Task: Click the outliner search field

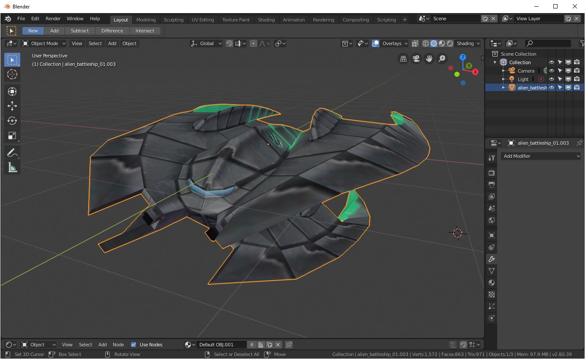Action: 548,43
